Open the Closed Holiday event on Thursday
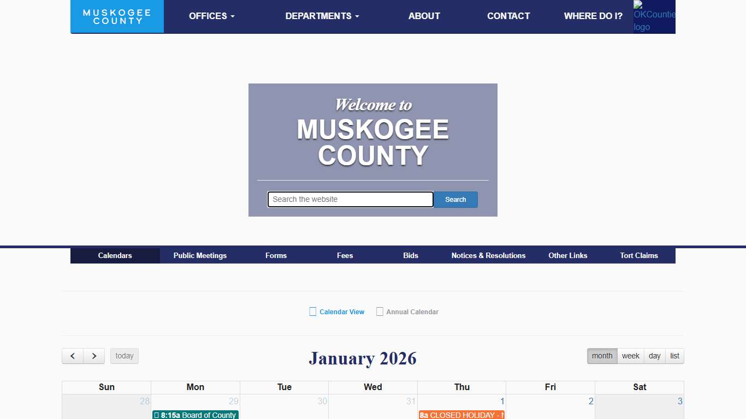 pos(461,415)
